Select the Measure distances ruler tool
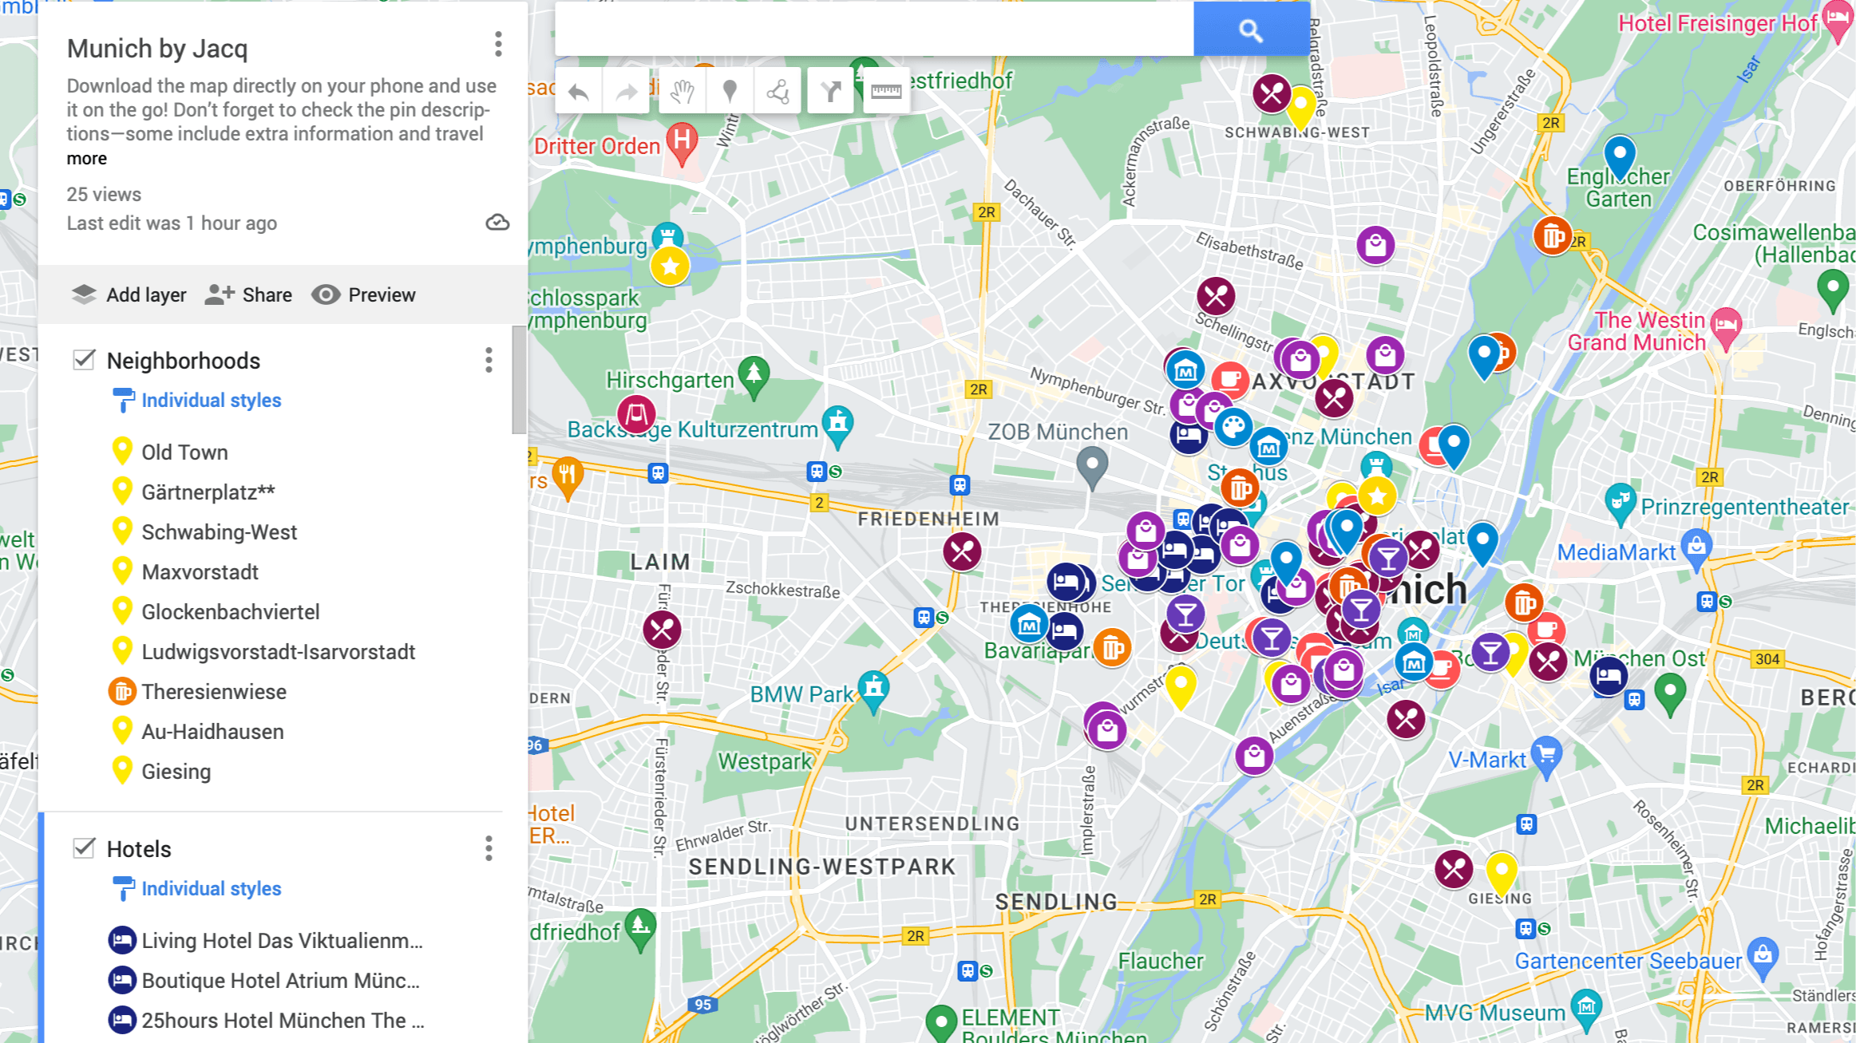 (x=885, y=93)
